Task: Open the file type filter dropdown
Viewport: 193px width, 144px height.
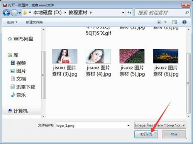Action: 160,125
